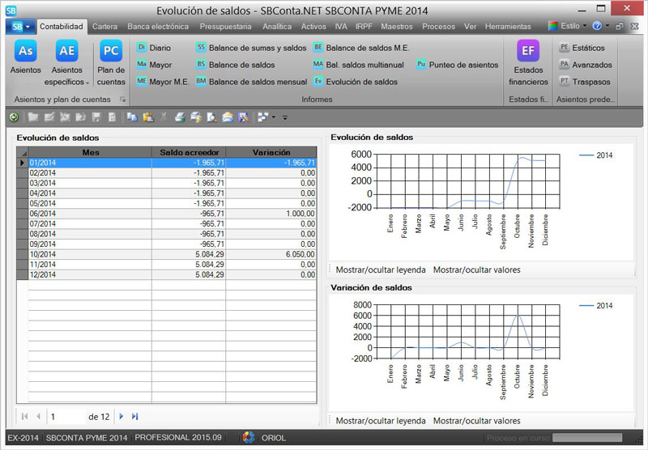
Task: Click the print icon in toolbar
Action: [x=181, y=117]
